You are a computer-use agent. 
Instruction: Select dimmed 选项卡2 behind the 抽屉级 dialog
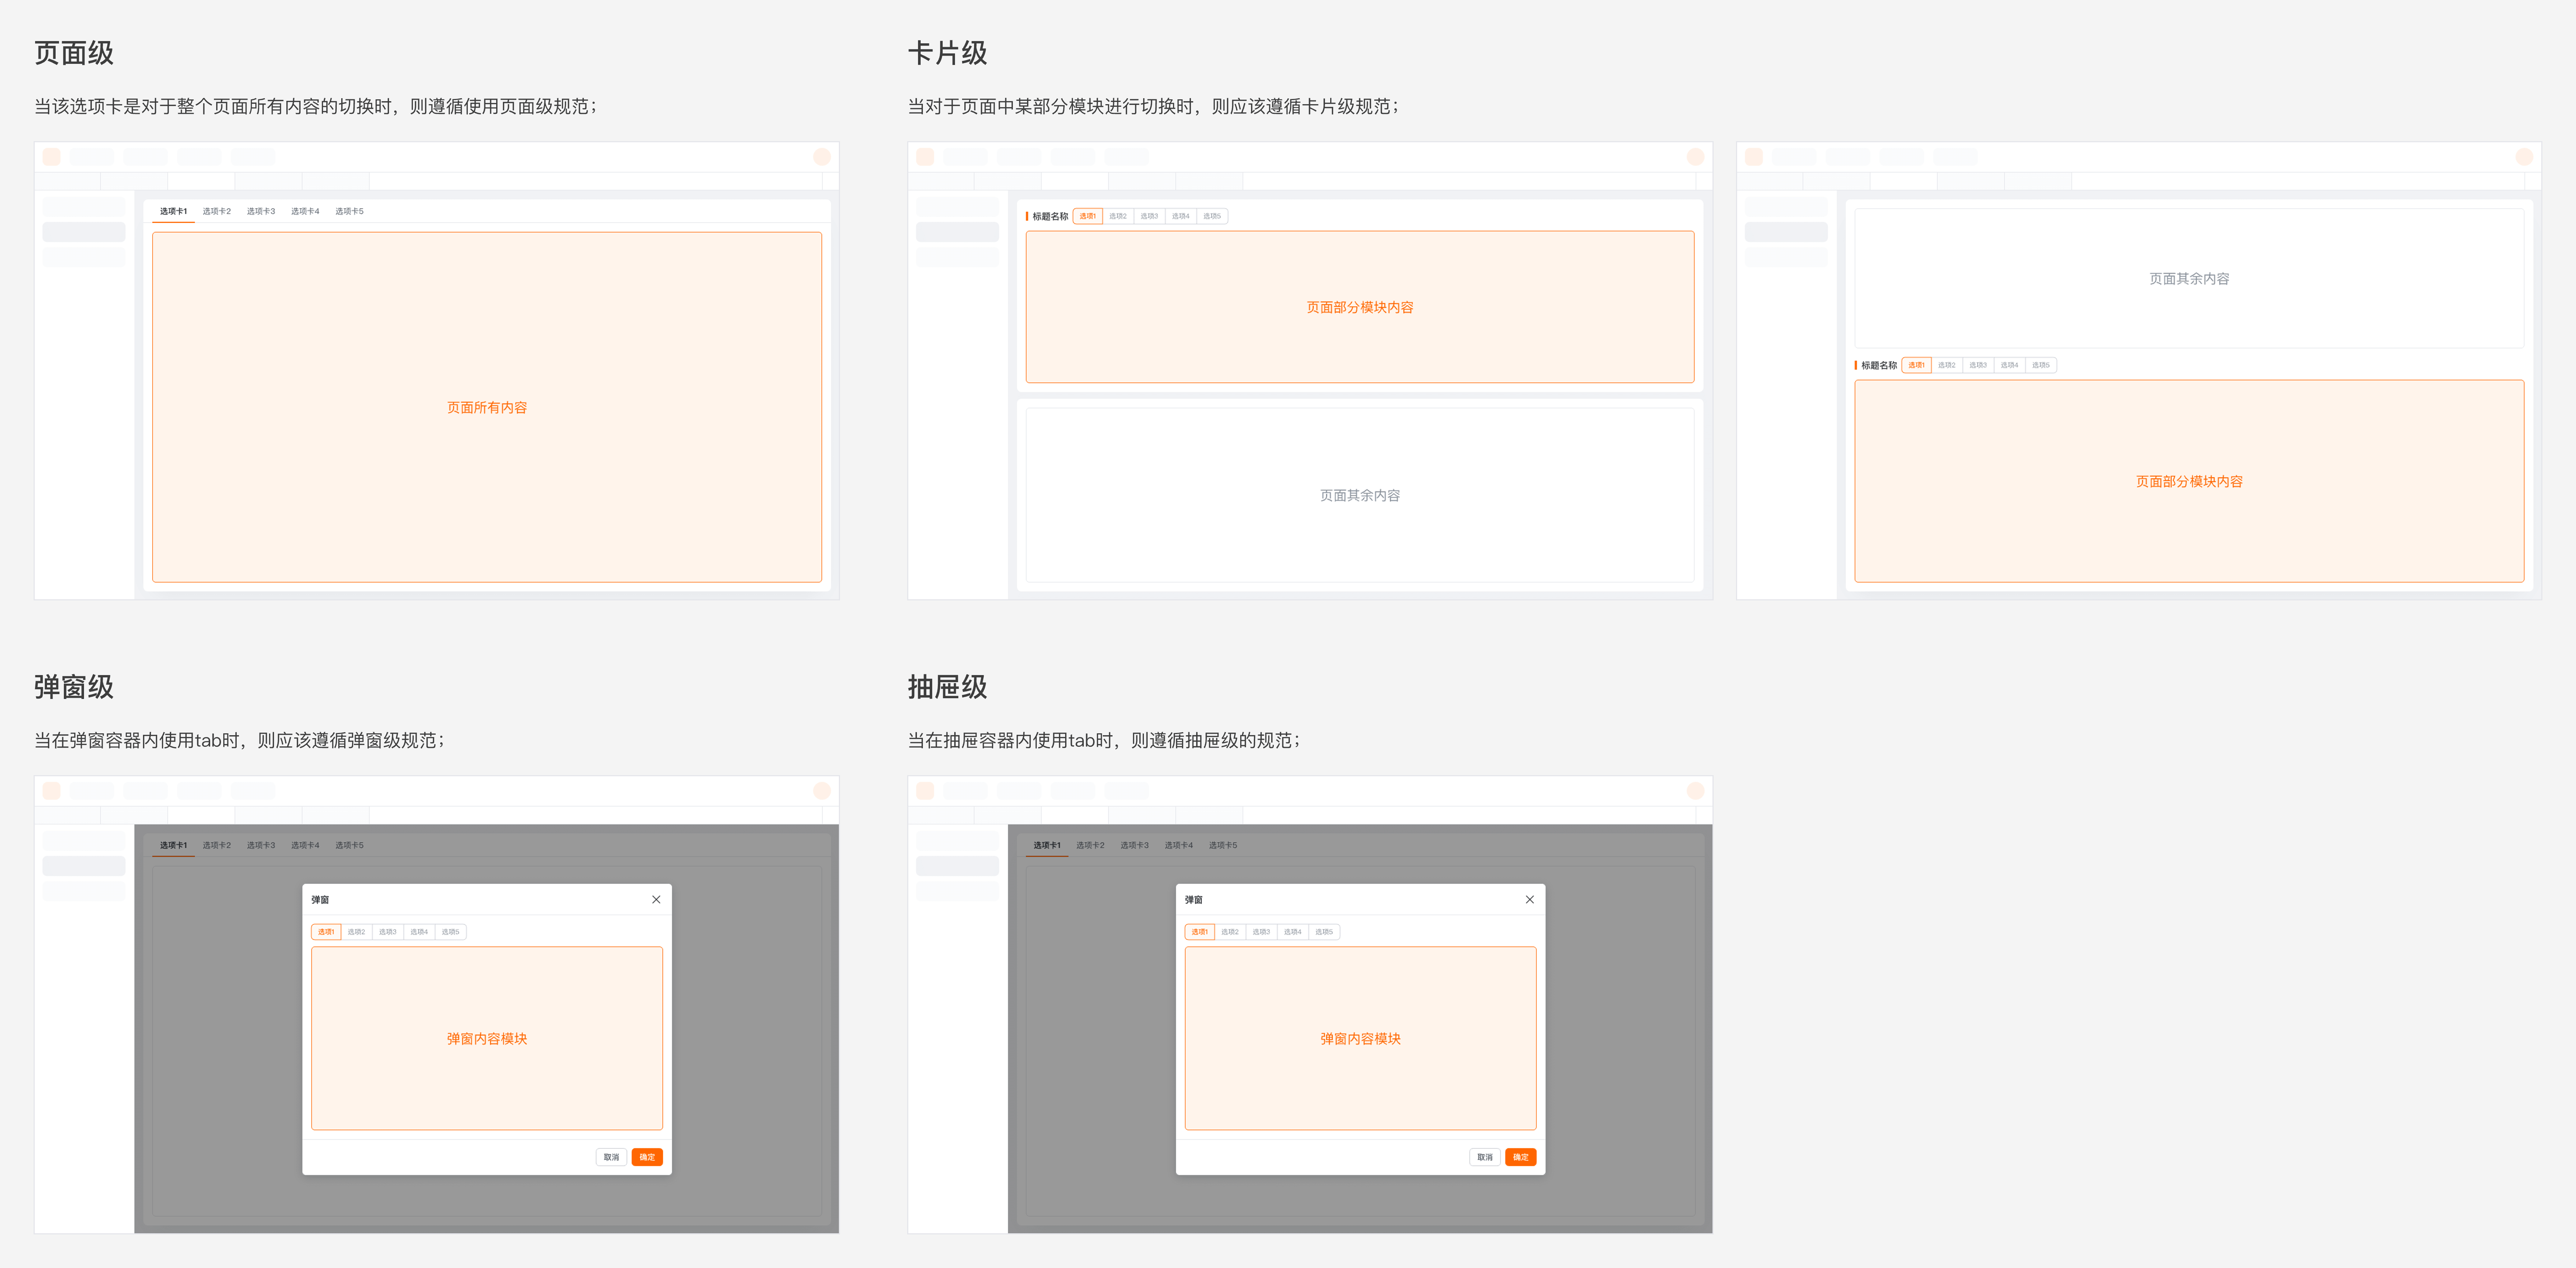click(x=1091, y=845)
